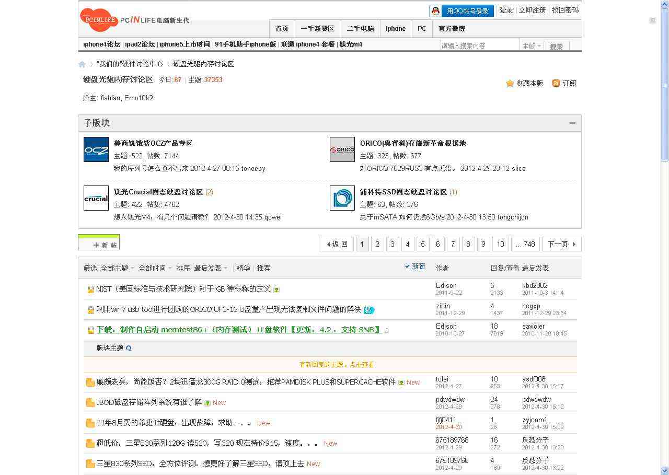
Task: Open the 二手电脑 navigation tab
Action: 360,29
